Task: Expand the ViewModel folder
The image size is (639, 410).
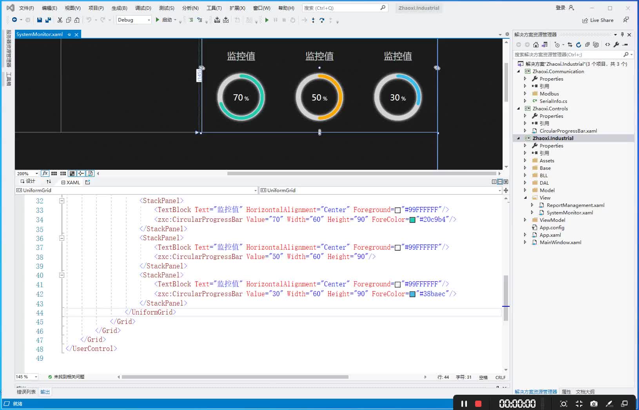Action: tap(525, 220)
